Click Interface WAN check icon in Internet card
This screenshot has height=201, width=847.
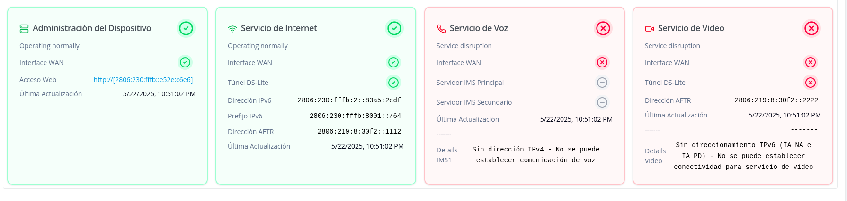tap(393, 62)
